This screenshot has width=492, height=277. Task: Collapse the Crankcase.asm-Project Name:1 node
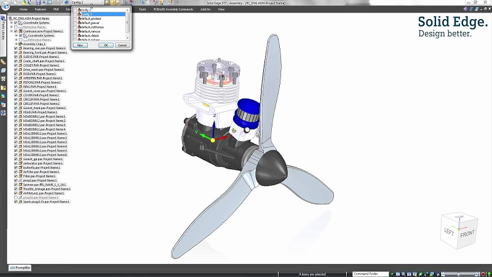11,31
